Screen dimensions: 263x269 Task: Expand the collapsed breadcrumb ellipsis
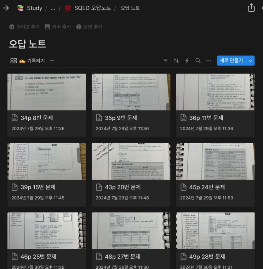point(53,8)
